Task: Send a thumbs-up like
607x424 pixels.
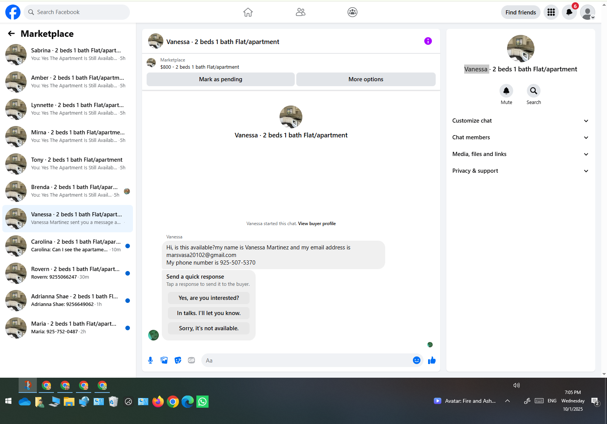Action: point(432,360)
